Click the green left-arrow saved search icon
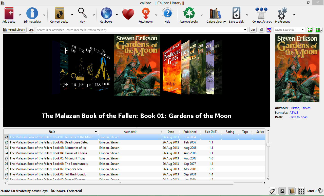The width and height of the screenshot is (324, 196). click(310, 30)
